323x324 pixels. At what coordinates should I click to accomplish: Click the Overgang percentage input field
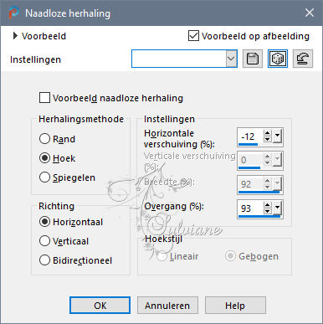pyautogui.click(x=250, y=208)
